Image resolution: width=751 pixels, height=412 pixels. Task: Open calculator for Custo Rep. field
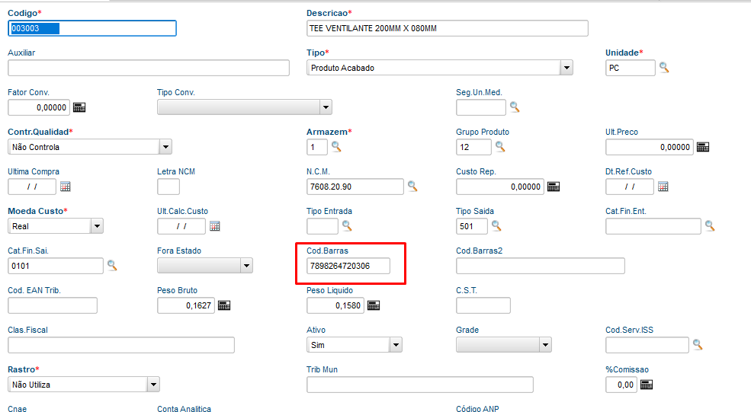pos(554,187)
